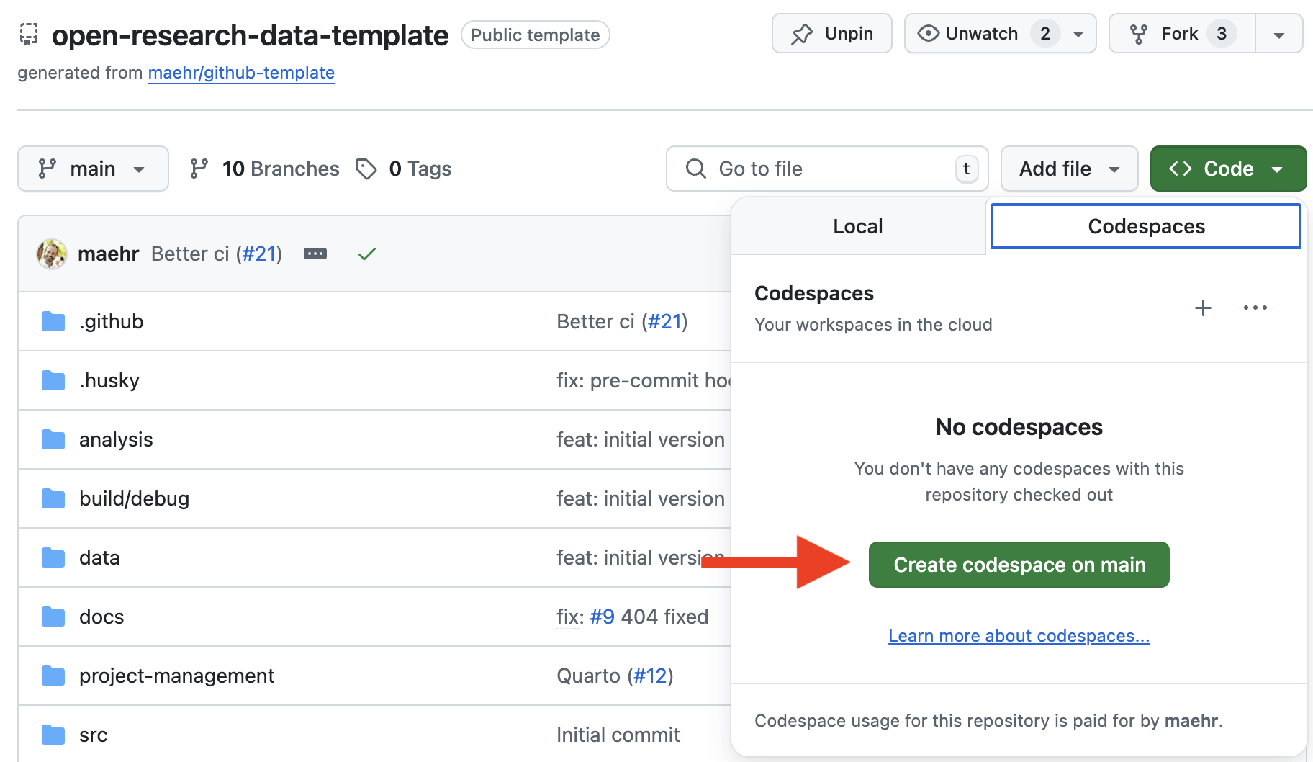Screen dimensions: 1313x762
Task: Switch to the Local tab
Action: (x=857, y=226)
